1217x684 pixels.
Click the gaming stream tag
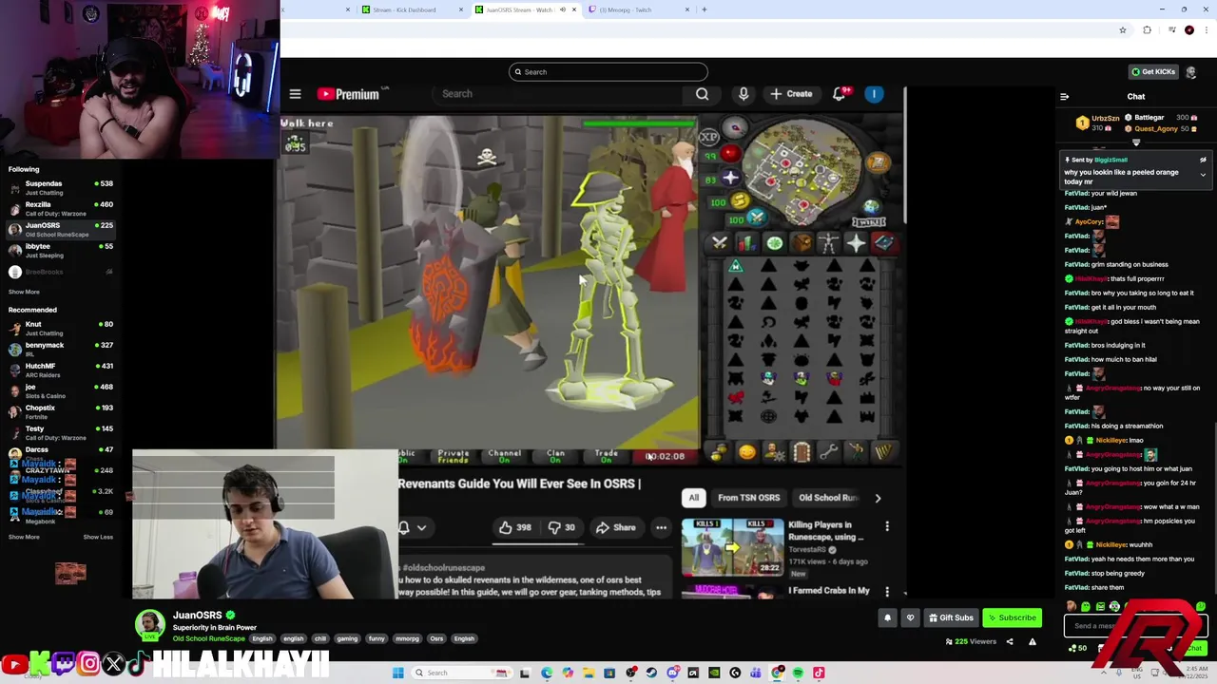(347, 638)
